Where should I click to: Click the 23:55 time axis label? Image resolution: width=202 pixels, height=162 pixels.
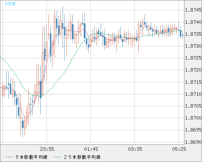(47, 149)
